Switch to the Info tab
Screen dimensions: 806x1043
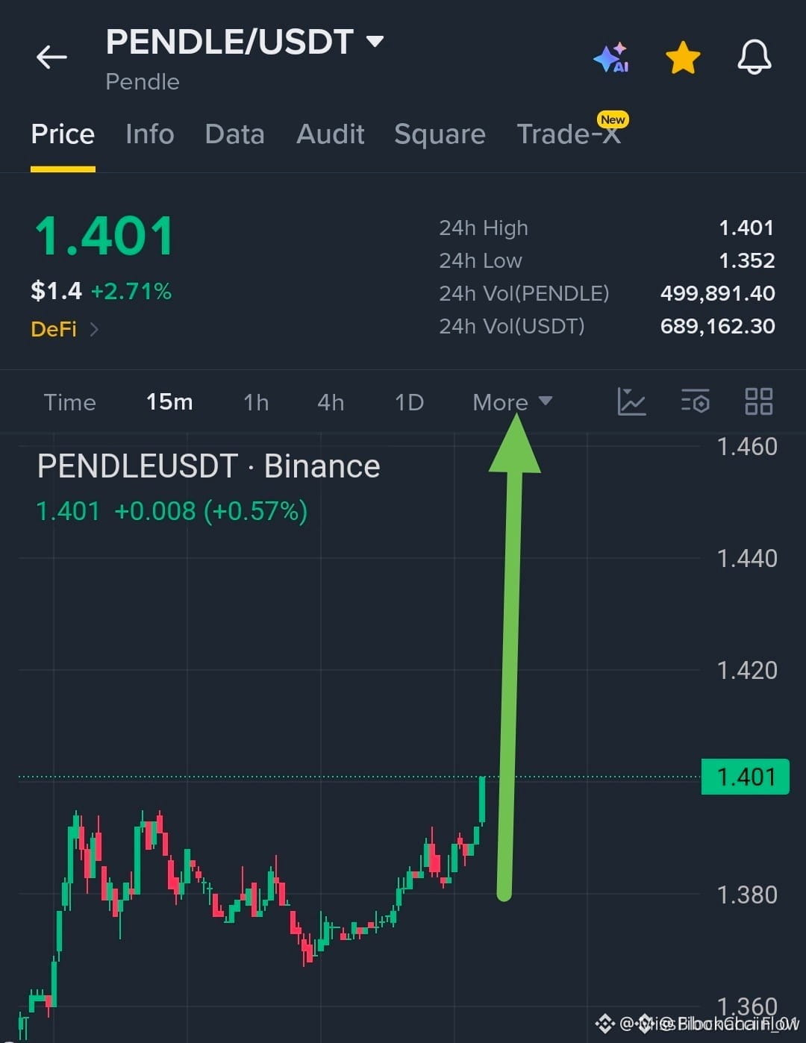pyautogui.click(x=150, y=134)
